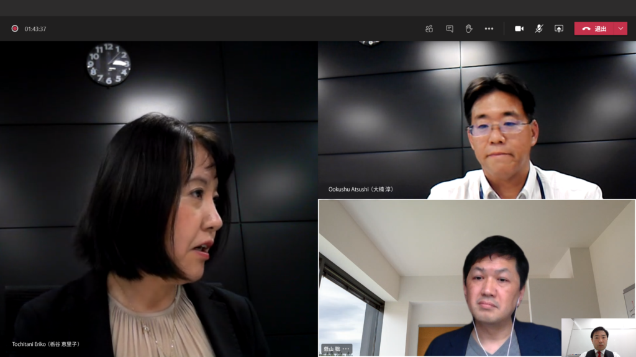The image size is (636, 357).
Task: Click the self-view preview thumbnail
Action: 599,338
